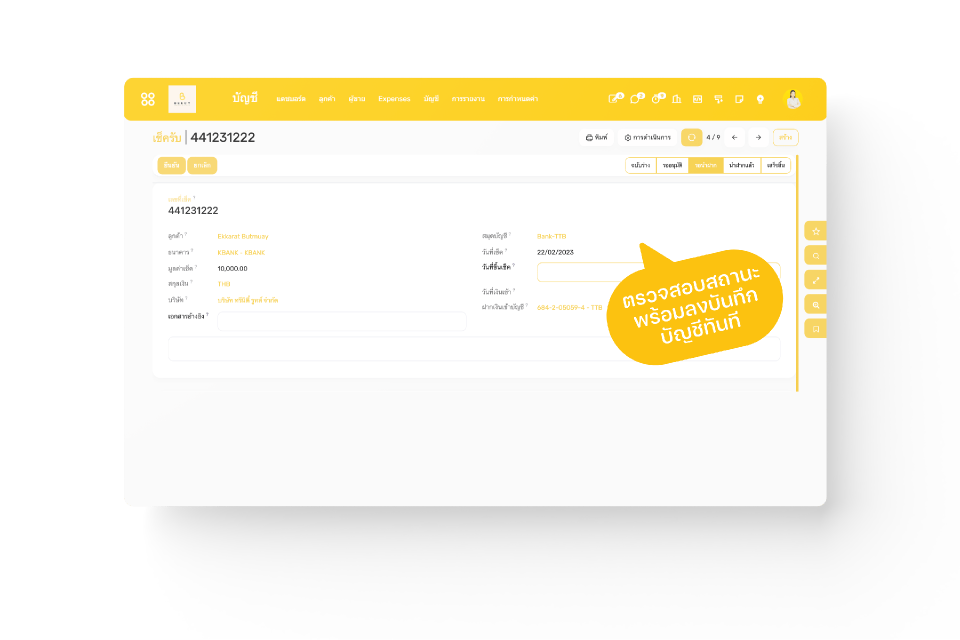
Task: Click the zoom-in magnifier sidebar icon
Action: point(815,304)
